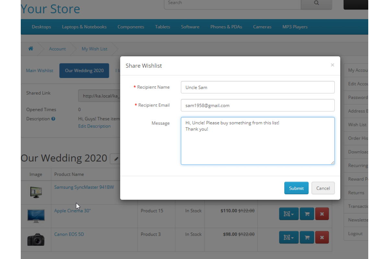Click the Recipient Name field

257,87
